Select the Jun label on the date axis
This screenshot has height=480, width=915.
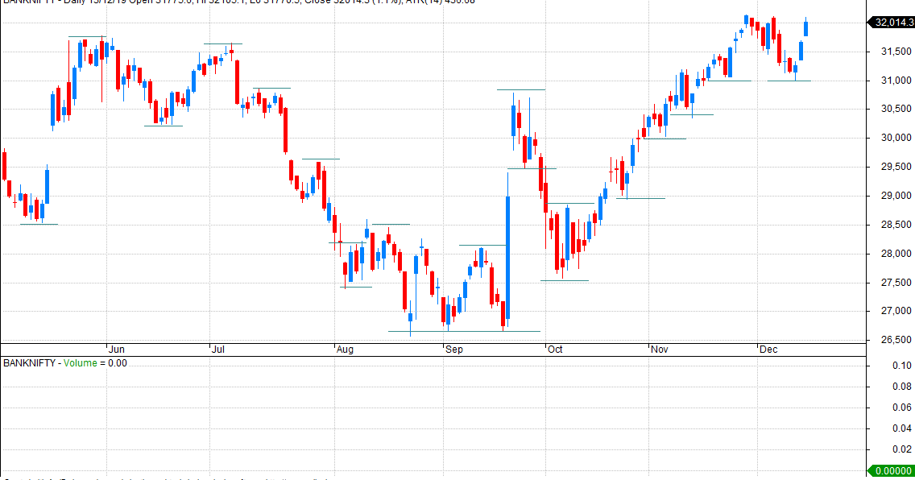(x=117, y=350)
